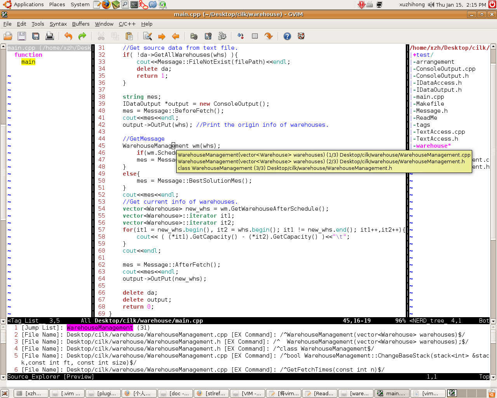Screen dimensions: 497x398
Task: Click the Find Next right-arrow icon
Action: (x=162, y=36)
